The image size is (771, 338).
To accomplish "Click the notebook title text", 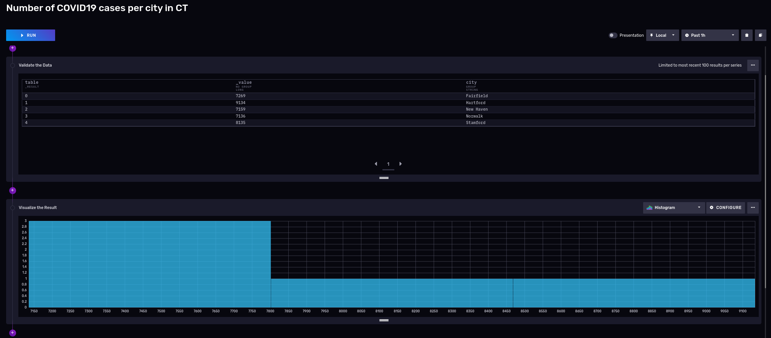I will point(97,8).
